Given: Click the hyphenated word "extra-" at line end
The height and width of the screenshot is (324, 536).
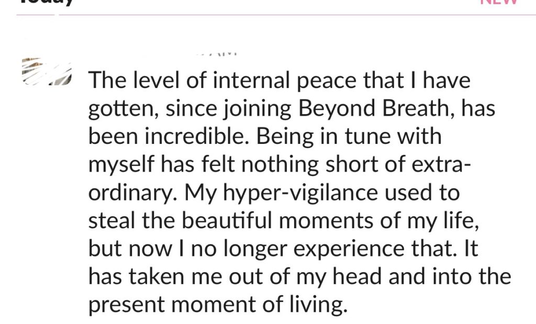Looking at the screenshot, I should [441, 165].
